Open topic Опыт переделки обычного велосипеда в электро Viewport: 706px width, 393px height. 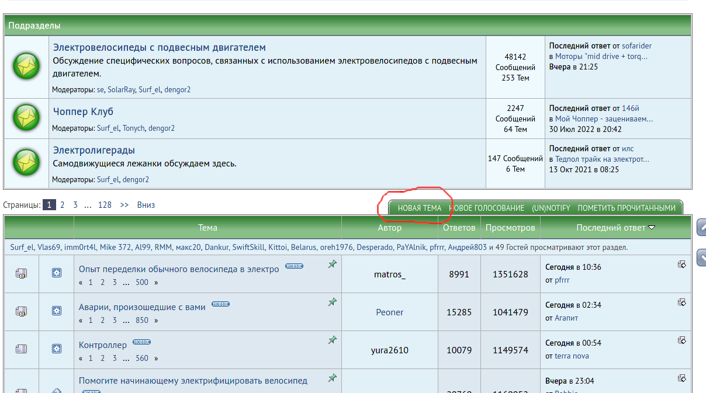[x=179, y=269]
